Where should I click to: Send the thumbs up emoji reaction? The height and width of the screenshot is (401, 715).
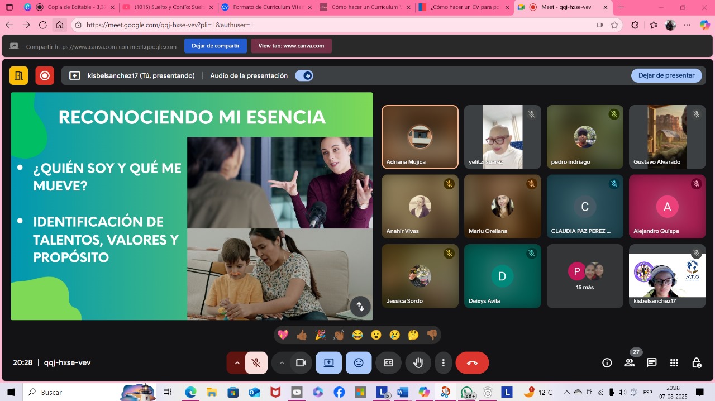302,335
